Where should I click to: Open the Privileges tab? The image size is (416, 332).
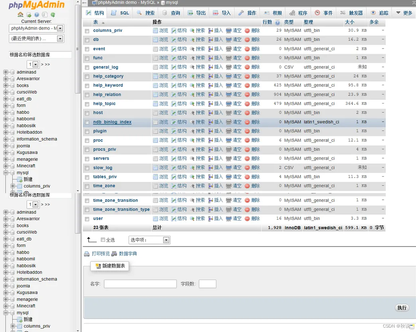pyautogui.click(x=273, y=13)
